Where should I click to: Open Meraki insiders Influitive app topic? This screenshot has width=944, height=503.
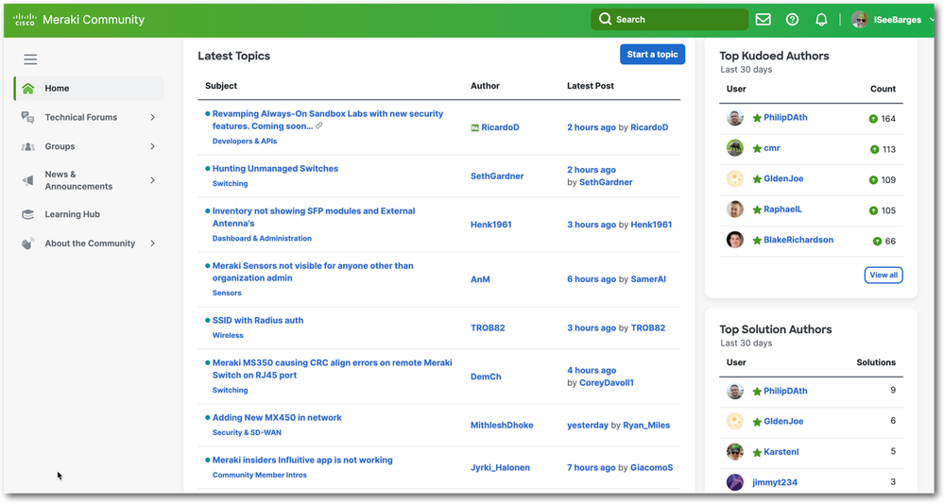[302, 461]
